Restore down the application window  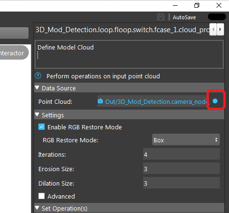pos(197,5)
